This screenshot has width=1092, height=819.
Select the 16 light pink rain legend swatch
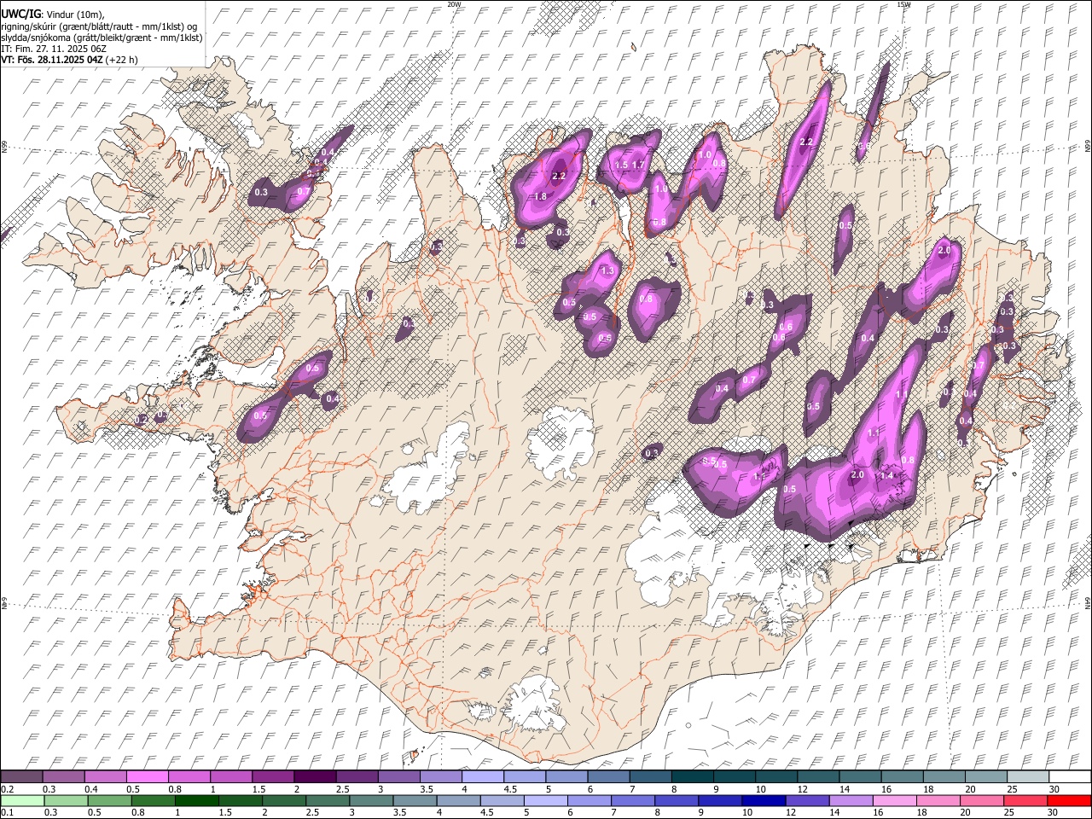[x=895, y=801]
